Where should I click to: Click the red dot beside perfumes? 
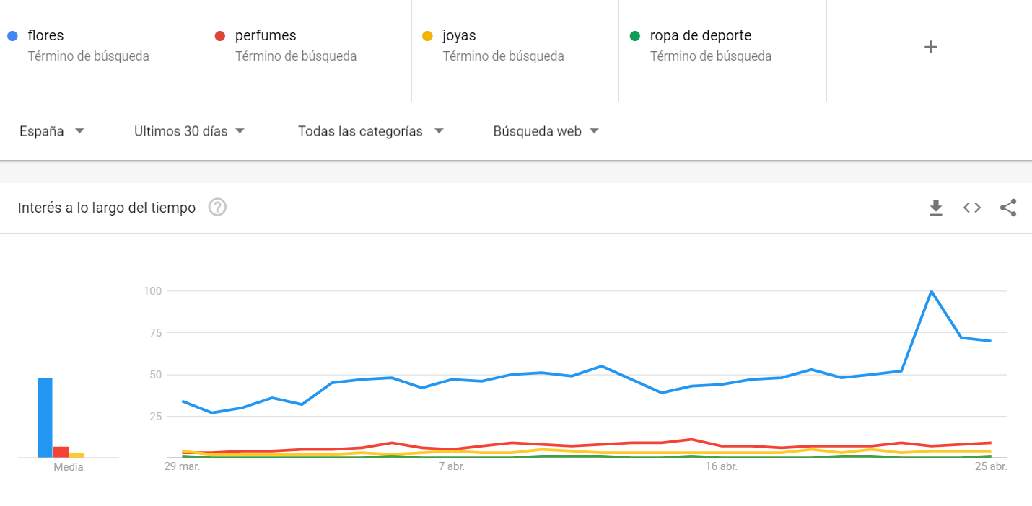click(x=220, y=36)
